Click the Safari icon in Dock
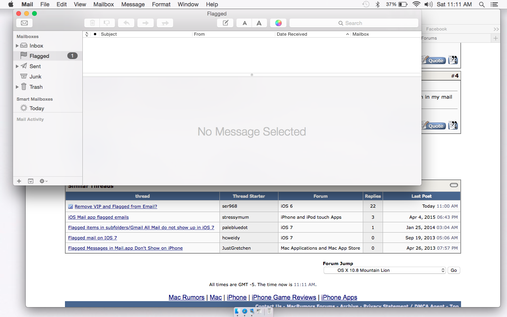The image size is (507, 317). coord(245,311)
